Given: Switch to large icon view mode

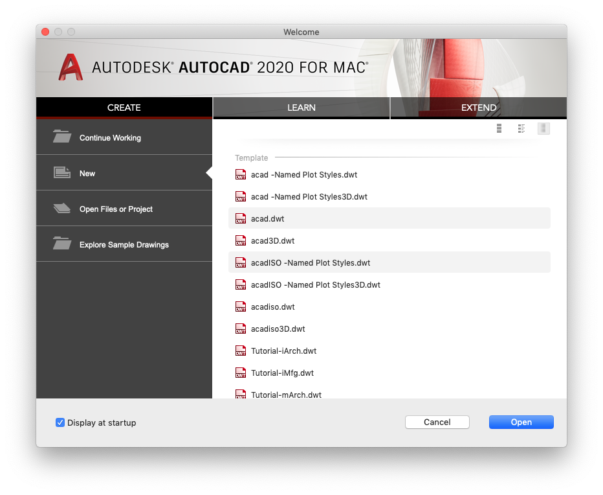Looking at the screenshot, I should point(499,128).
